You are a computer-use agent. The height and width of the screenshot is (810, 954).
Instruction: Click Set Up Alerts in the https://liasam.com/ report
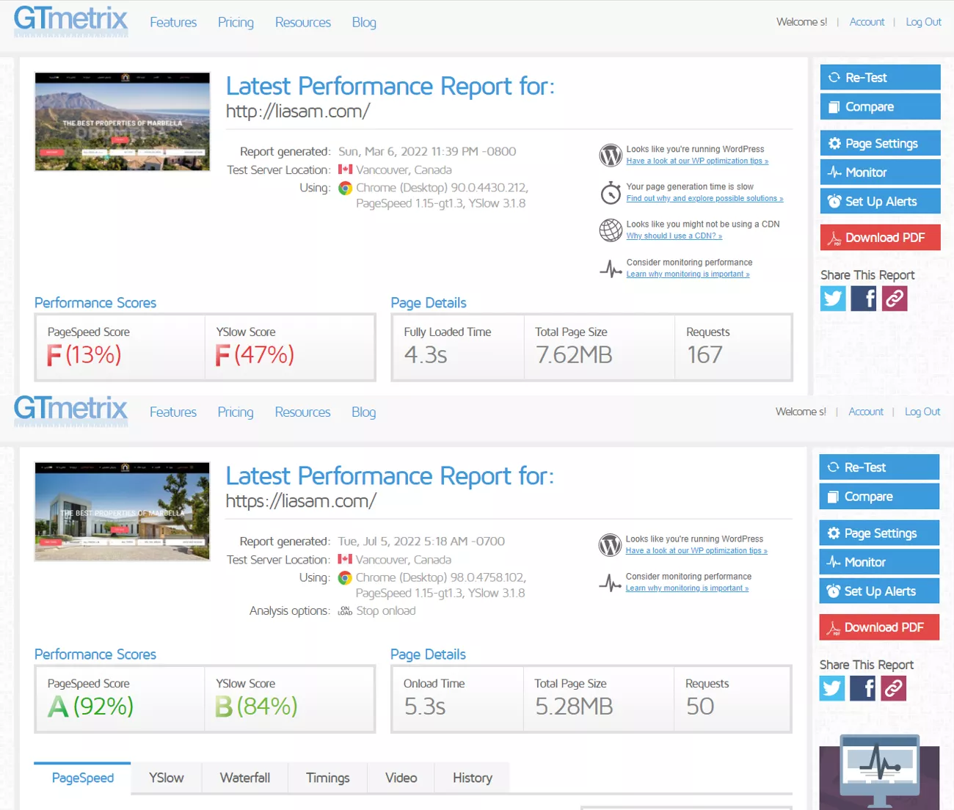(x=879, y=591)
